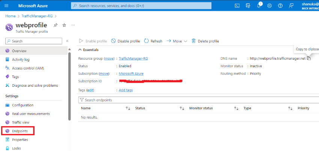The image size is (319, 151).
Task: Focus the left menu Search box
Action: (33, 41)
